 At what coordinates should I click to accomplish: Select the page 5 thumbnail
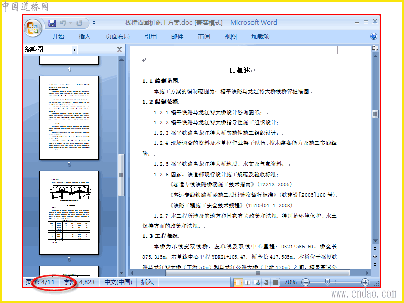point(69,118)
